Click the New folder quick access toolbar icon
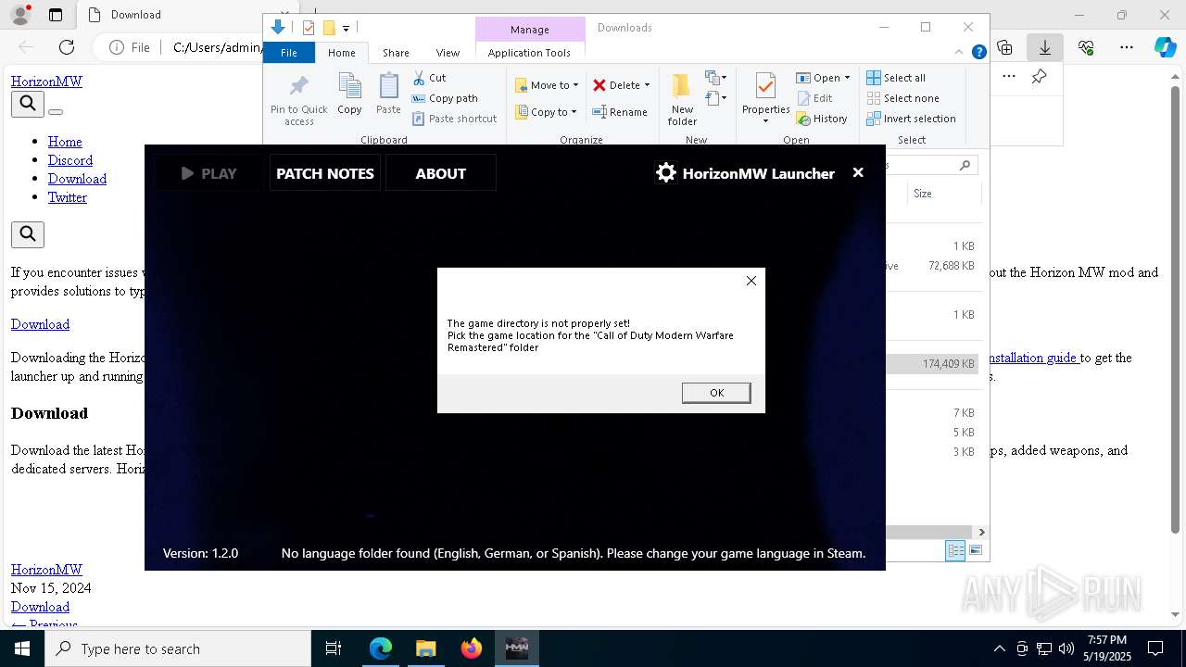The image size is (1186, 667). point(329,28)
